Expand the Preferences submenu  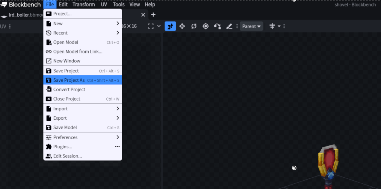tap(83, 137)
